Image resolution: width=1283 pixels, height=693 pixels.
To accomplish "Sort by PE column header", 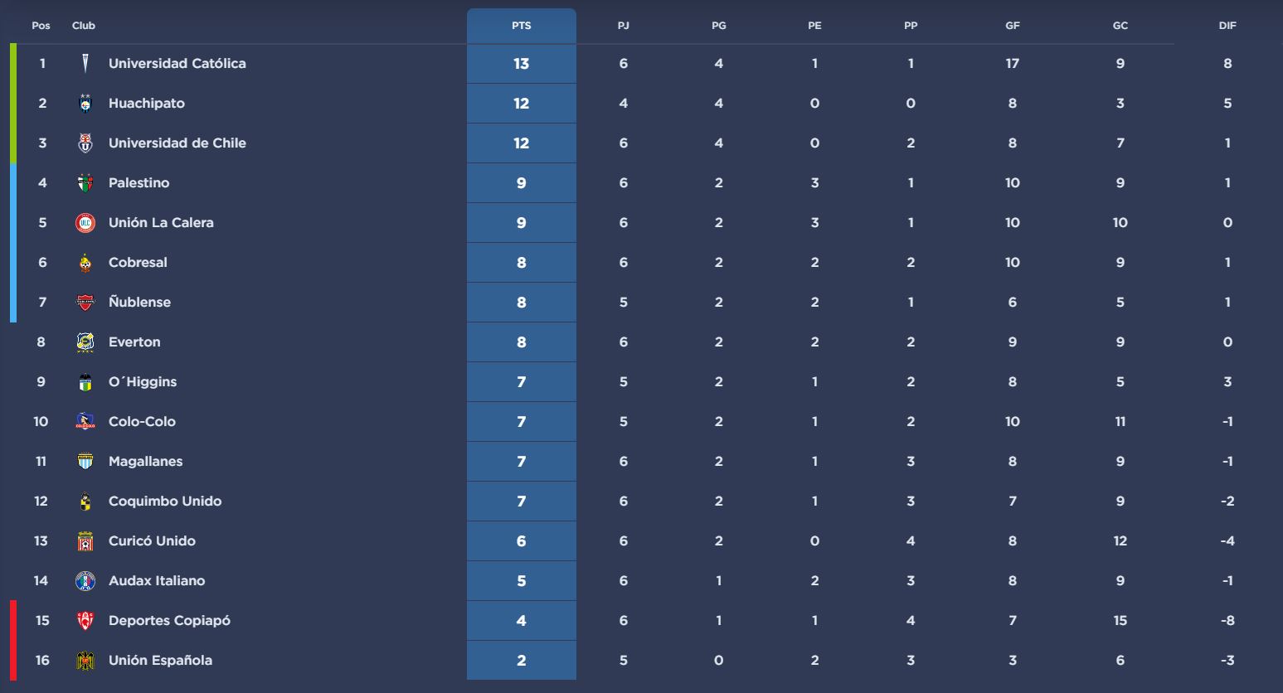I will click(x=815, y=26).
